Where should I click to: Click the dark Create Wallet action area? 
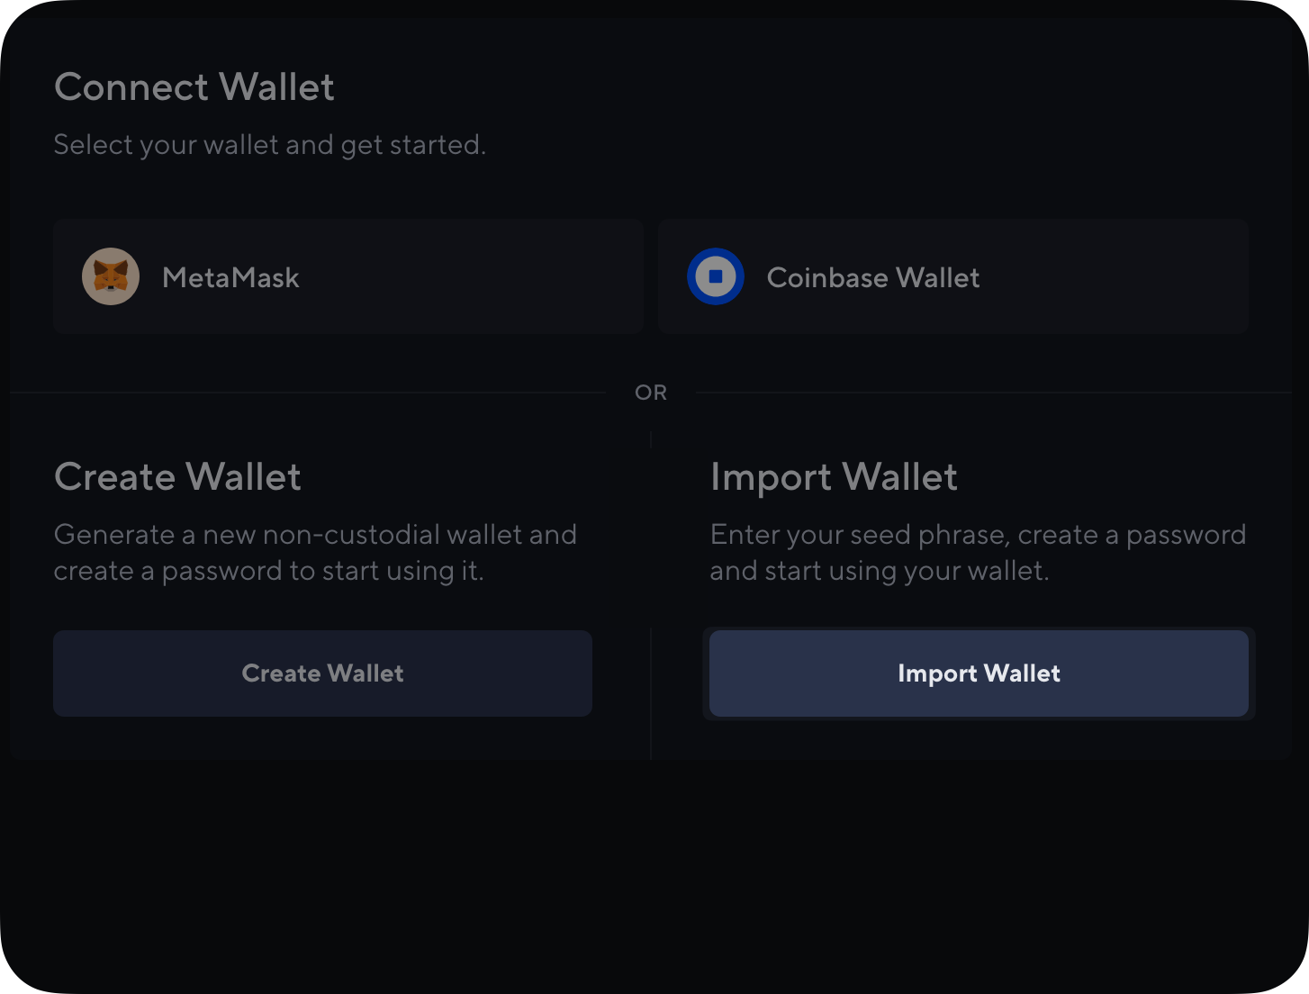click(x=322, y=673)
